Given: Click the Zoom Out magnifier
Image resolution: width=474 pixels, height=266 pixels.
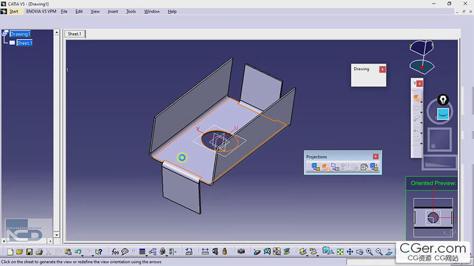Looking at the screenshot, I should pos(379,251).
